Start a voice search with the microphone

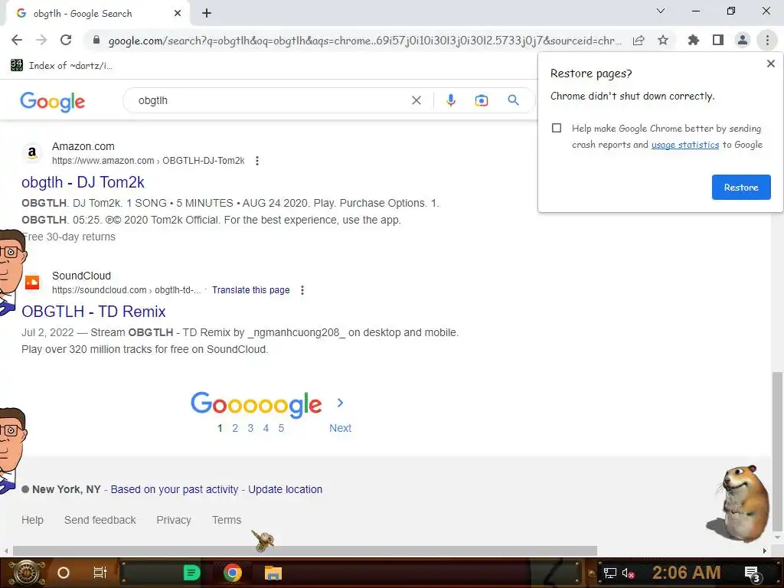450,100
